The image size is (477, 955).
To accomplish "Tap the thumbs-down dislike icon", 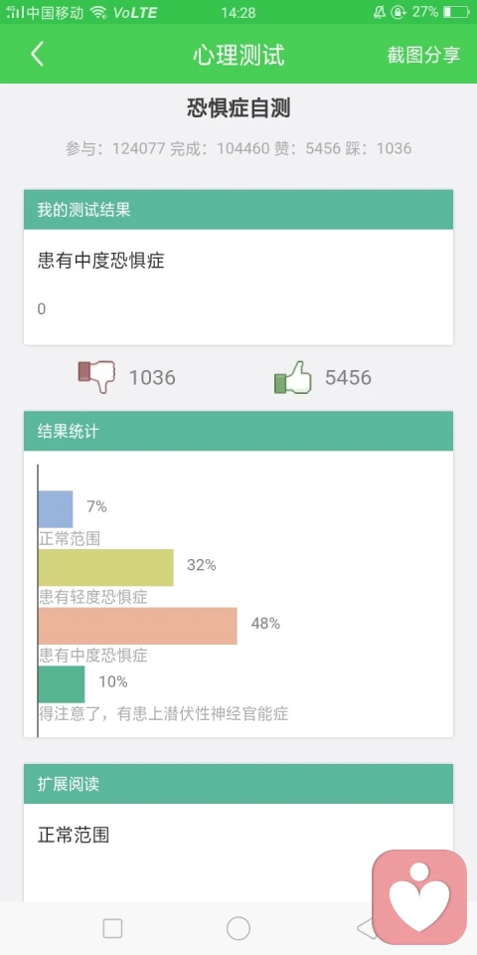I will [96, 377].
